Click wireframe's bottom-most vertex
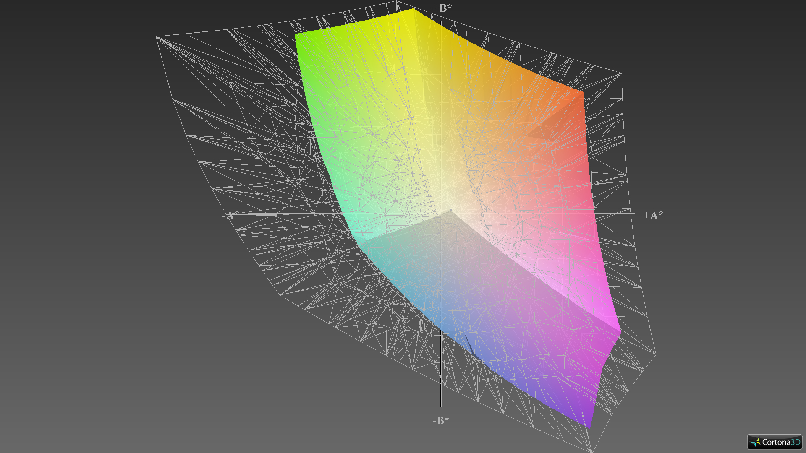This screenshot has height=453, width=806. coord(592,451)
